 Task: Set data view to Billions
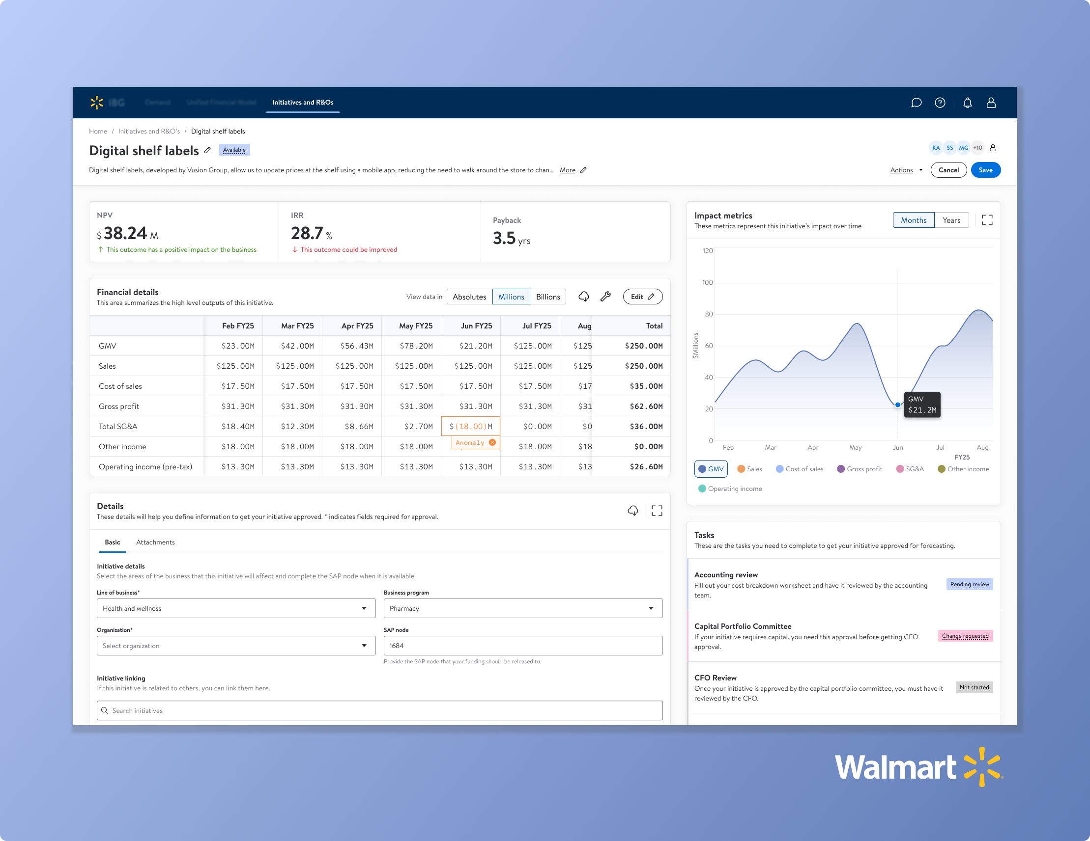coord(547,297)
